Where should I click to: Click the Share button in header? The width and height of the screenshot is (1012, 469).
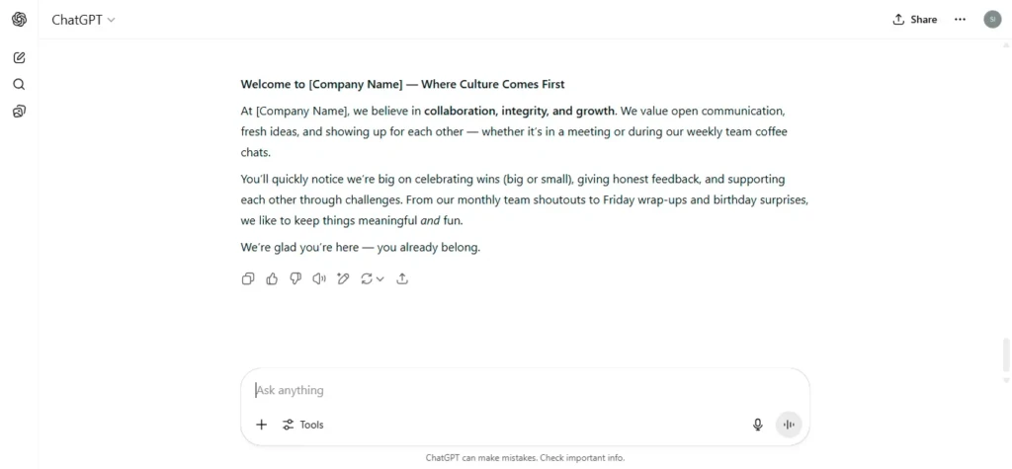914,20
